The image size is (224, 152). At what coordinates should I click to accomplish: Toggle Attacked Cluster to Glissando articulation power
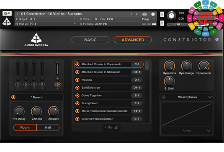pos(77,72)
